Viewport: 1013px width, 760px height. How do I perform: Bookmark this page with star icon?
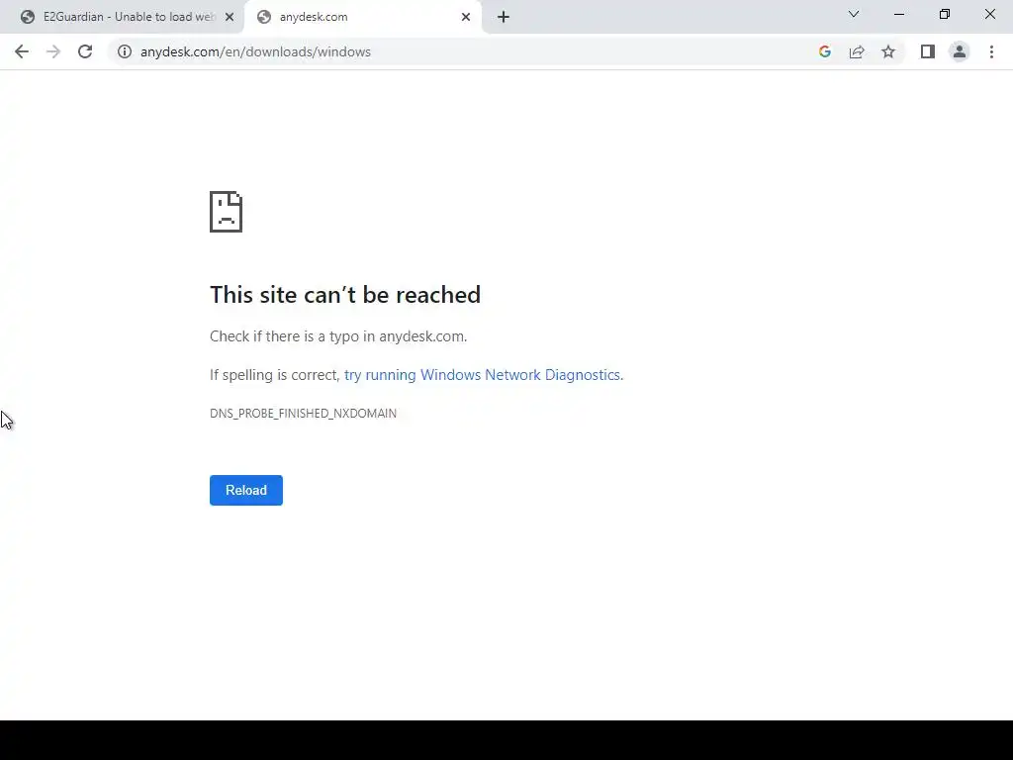[x=888, y=51]
